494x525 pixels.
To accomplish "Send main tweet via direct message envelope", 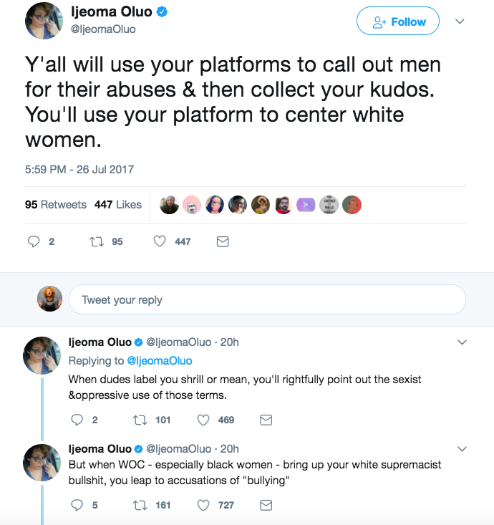I will [x=223, y=242].
